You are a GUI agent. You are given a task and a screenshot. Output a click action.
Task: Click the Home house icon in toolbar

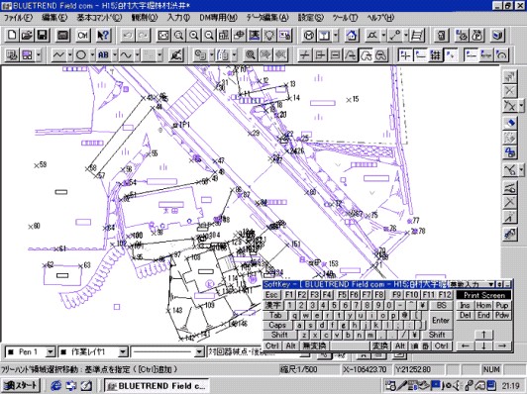352,36
